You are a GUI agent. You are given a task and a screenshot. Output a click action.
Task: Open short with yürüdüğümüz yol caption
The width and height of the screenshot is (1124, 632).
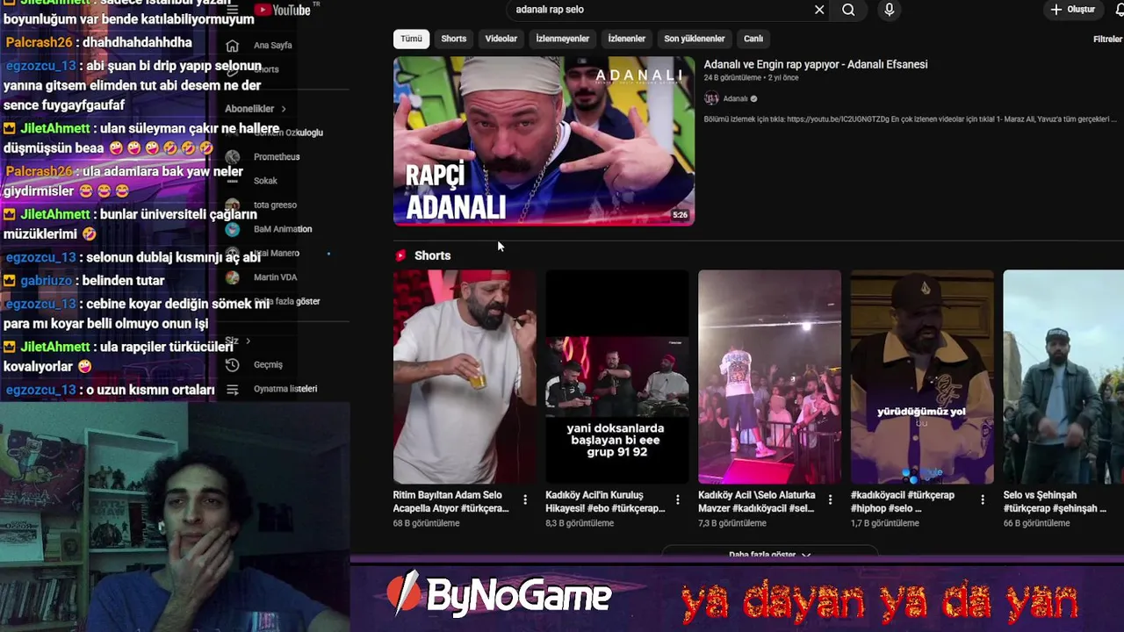(922, 377)
